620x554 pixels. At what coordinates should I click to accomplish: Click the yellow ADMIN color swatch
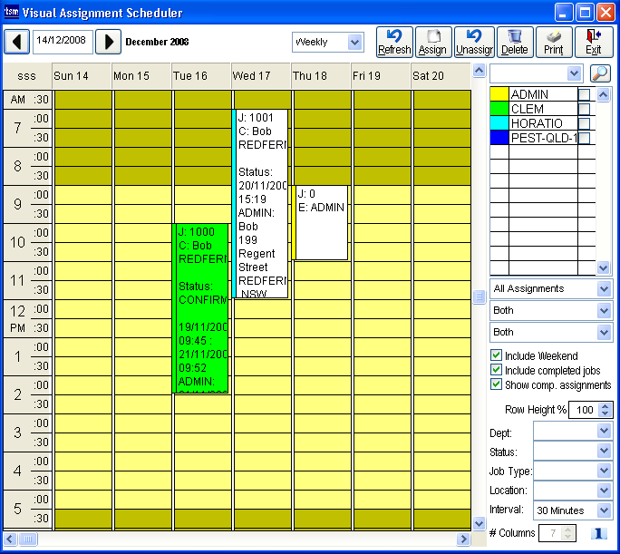499,94
